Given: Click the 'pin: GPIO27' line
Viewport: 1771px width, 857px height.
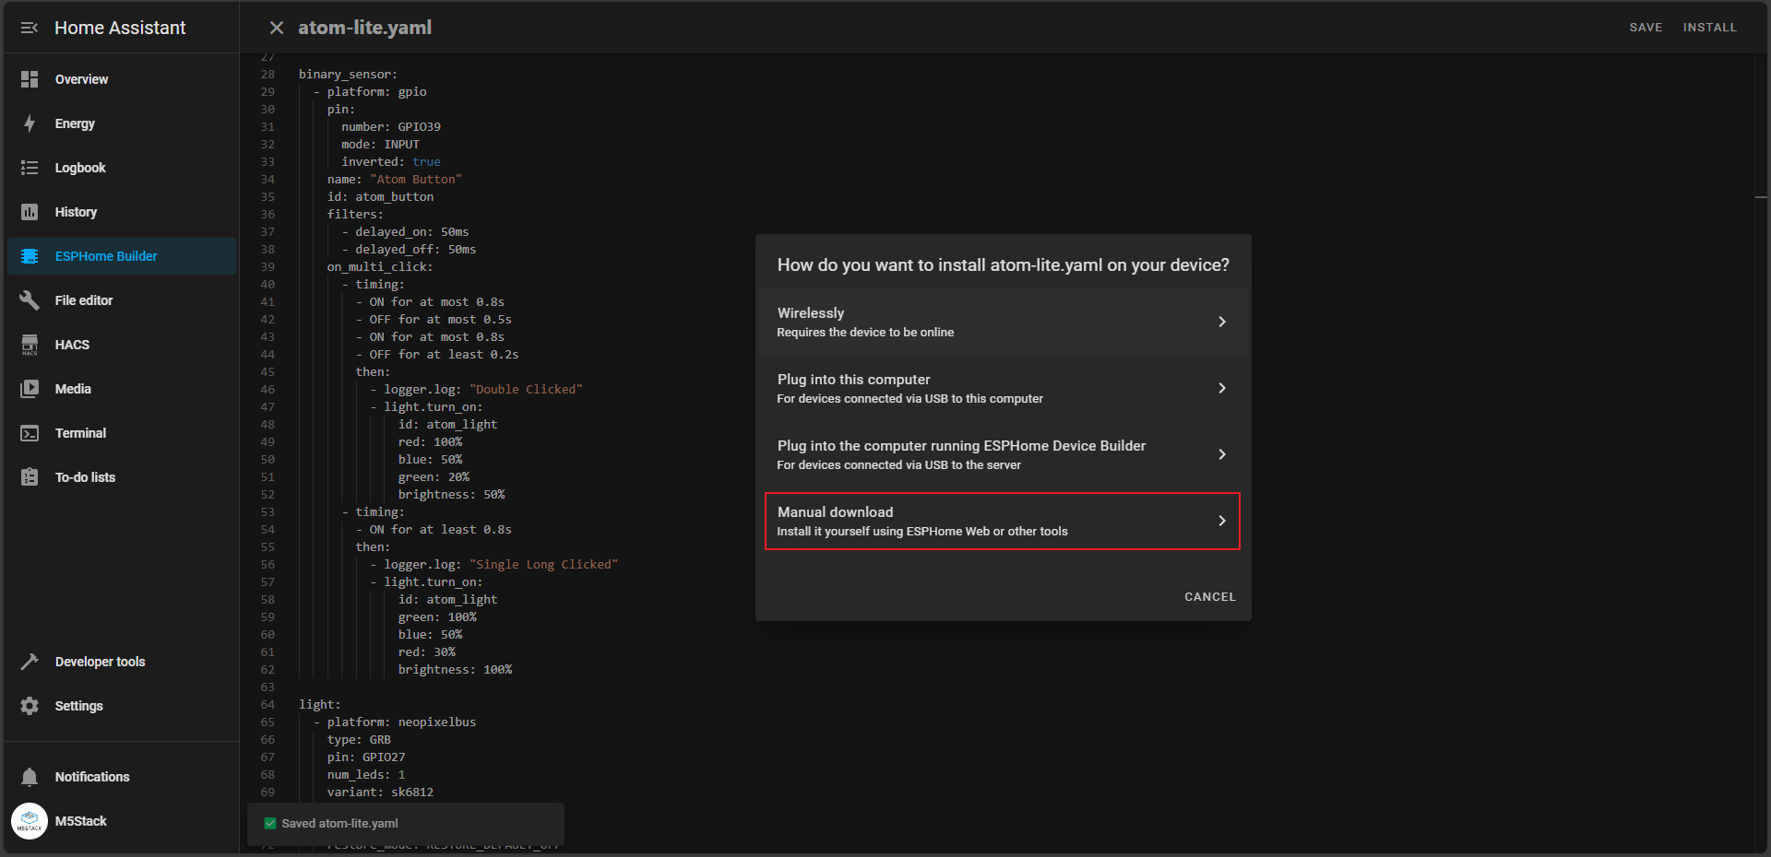Looking at the screenshot, I should (366, 757).
